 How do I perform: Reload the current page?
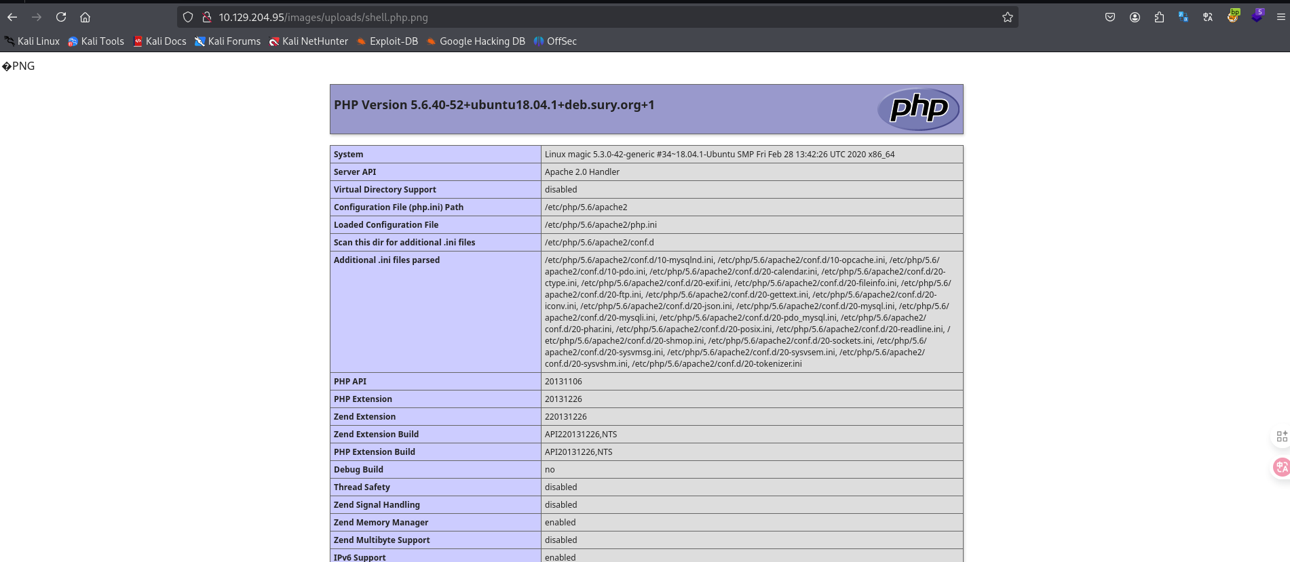point(61,17)
